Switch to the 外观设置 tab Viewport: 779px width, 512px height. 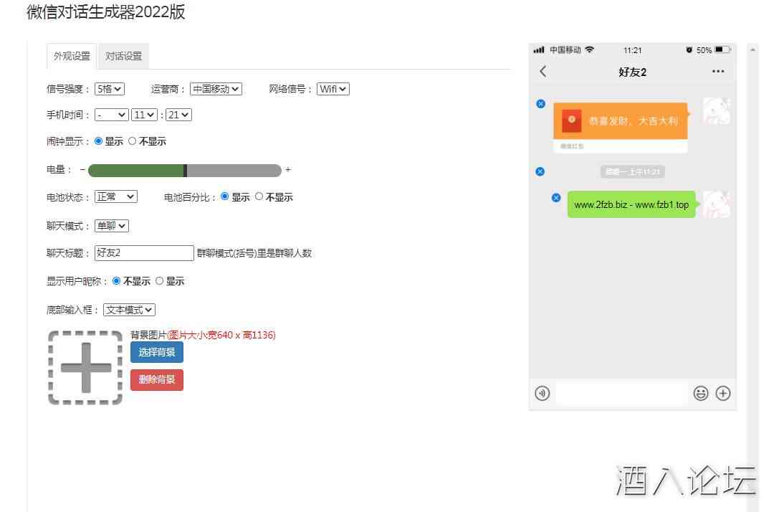[72, 56]
